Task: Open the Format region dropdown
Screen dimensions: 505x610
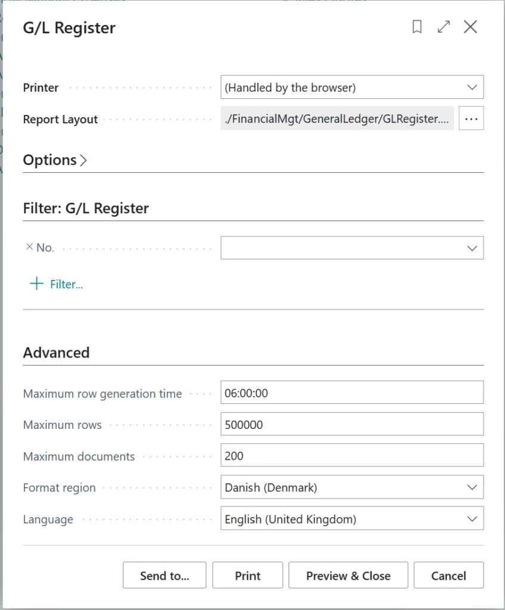Action: point(472,487)
